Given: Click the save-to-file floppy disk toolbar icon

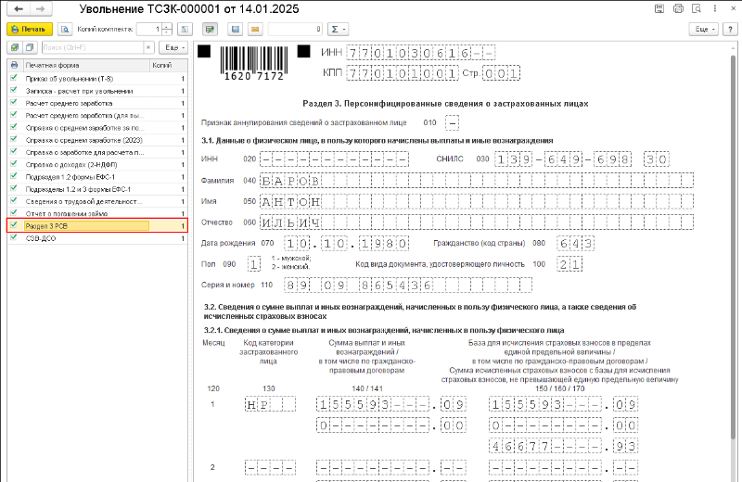Looking at the screenshot, I should click(236, 30).
